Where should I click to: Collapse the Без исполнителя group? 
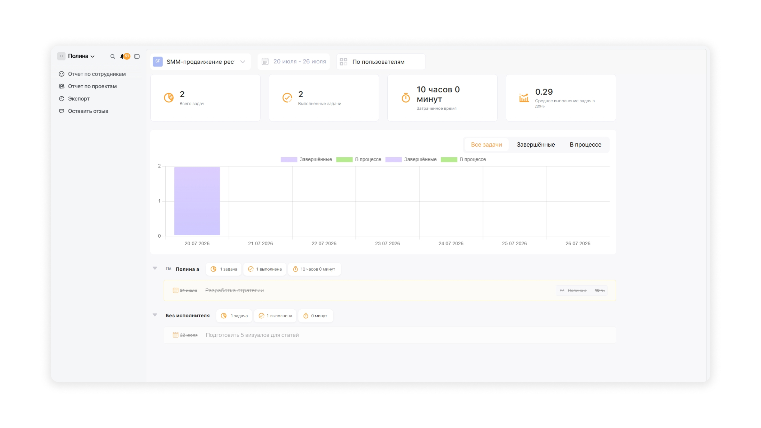[x=155, y=315]
